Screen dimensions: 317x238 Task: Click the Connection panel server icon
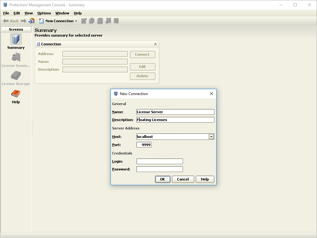tap(38, 44)
